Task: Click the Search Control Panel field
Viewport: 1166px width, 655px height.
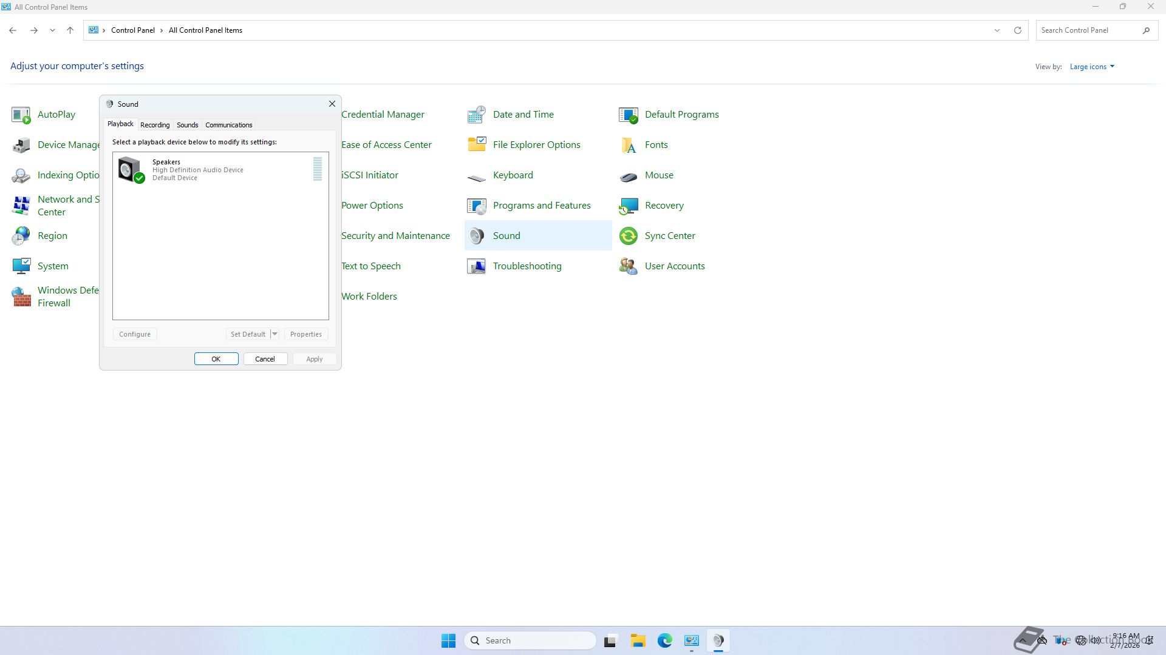Action: coord(1087,30)
